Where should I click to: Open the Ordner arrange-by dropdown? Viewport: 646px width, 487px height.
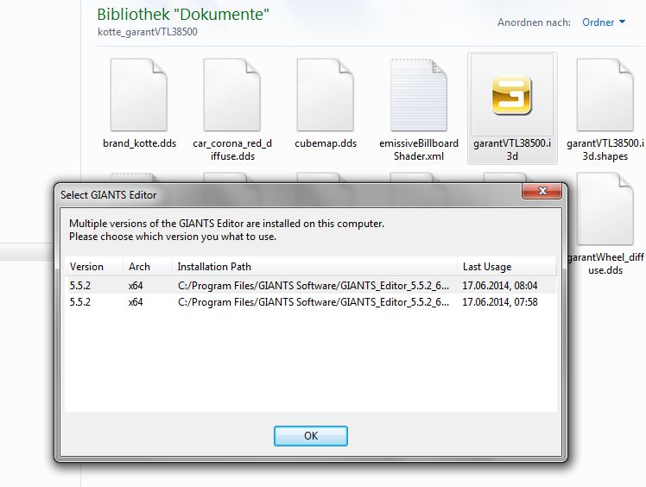point(604,22)
